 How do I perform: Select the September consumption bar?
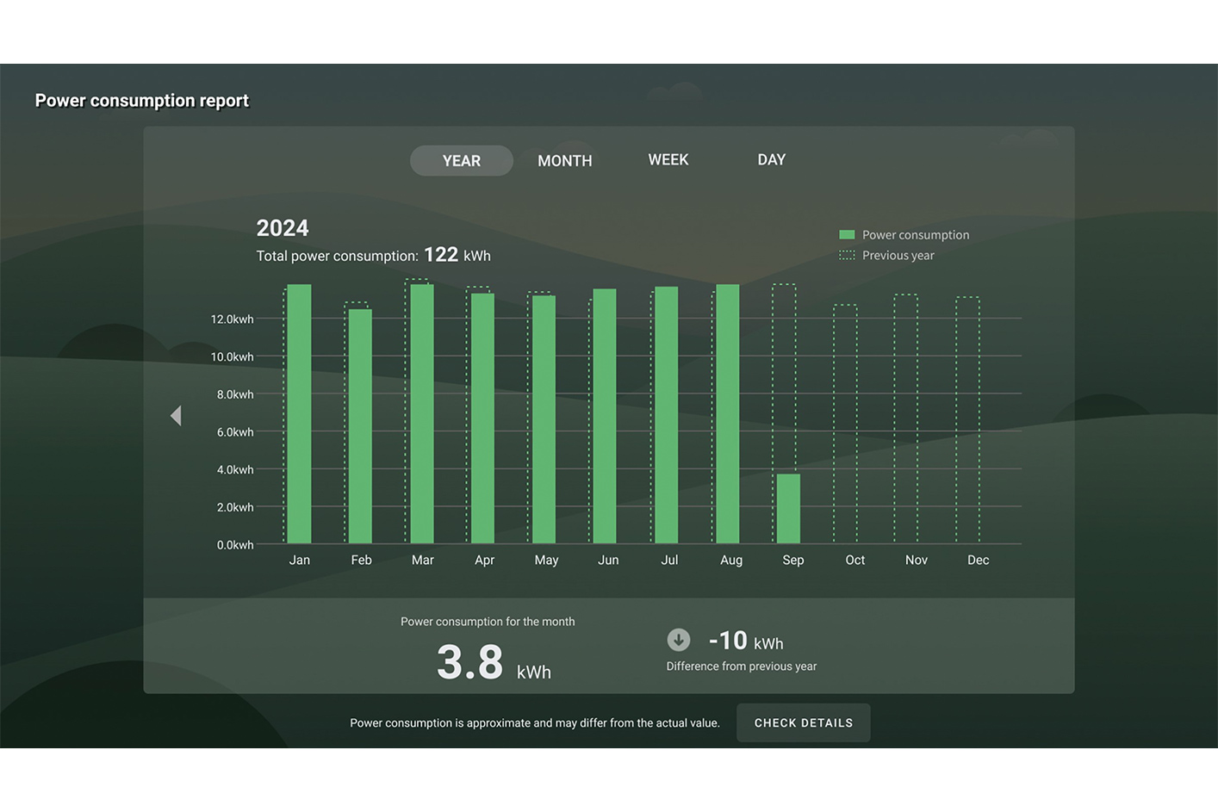(x=788, y=508)
